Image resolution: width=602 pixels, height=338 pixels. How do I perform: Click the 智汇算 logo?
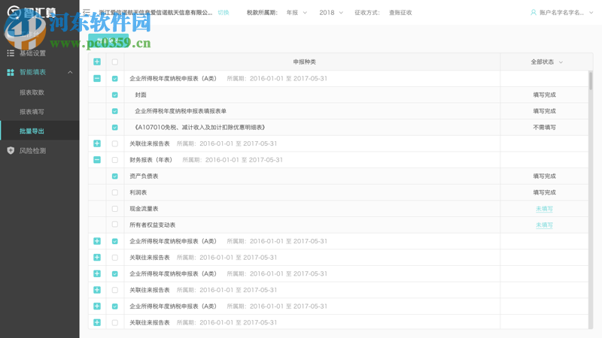pos(32,12)
